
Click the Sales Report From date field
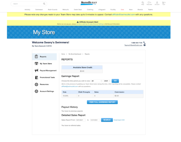80,120
